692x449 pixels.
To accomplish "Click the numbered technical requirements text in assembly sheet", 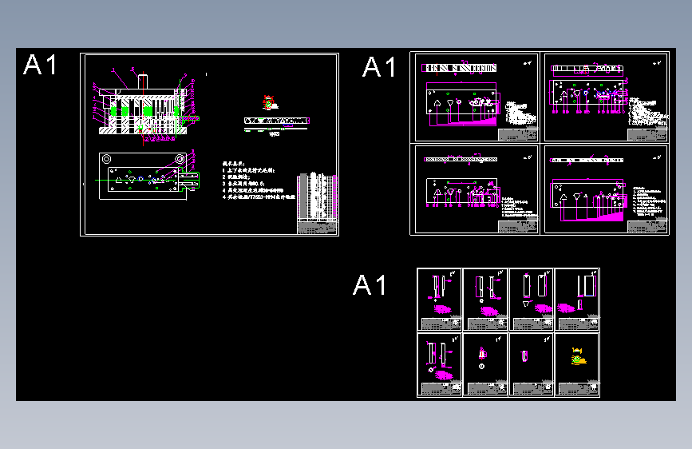I will click(x=259, y=181).
